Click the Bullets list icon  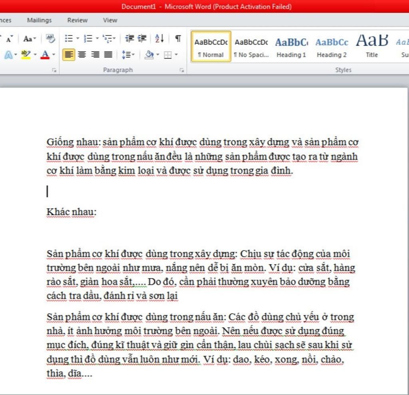click(x=69, y=39)
